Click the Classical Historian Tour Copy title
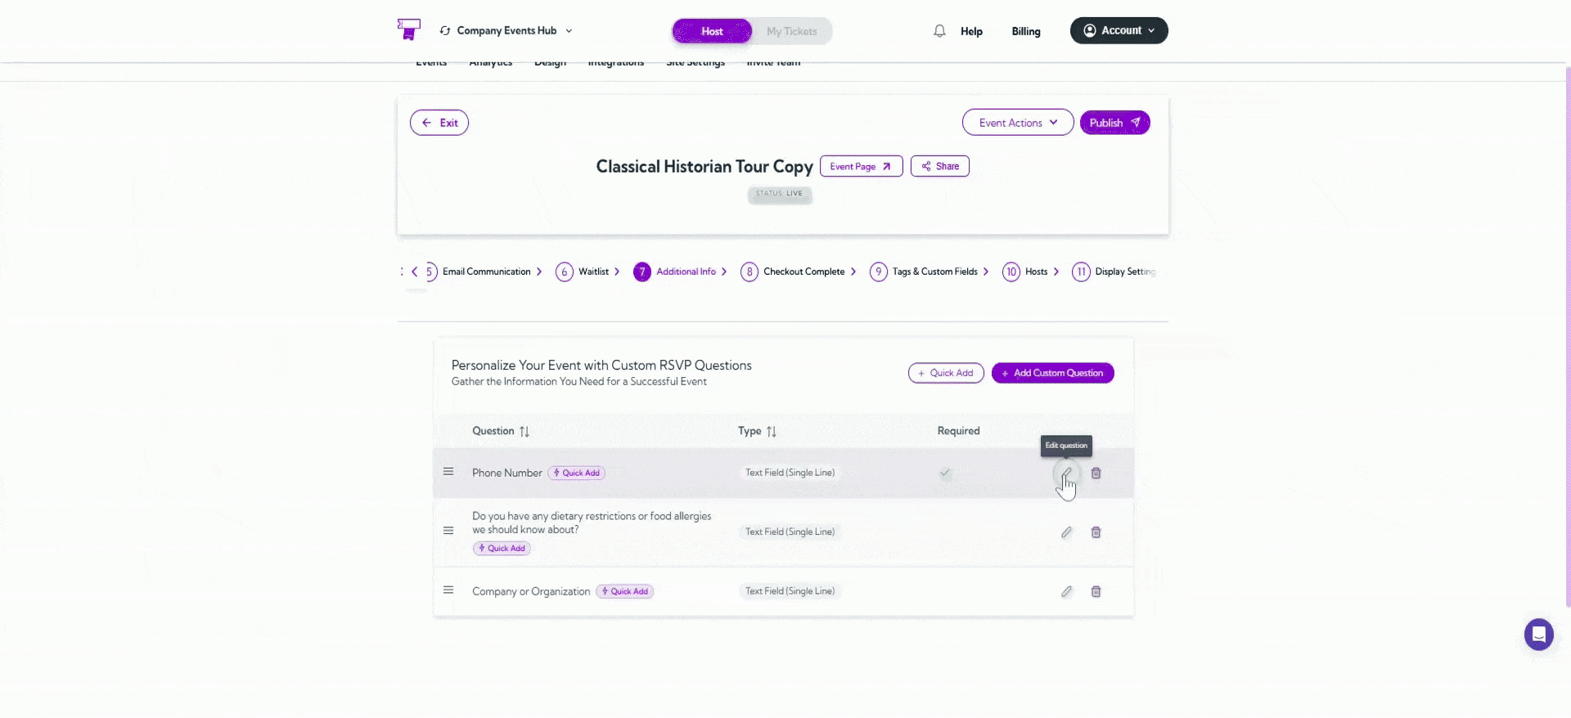The image size is (1571, 718). (704, 167)
